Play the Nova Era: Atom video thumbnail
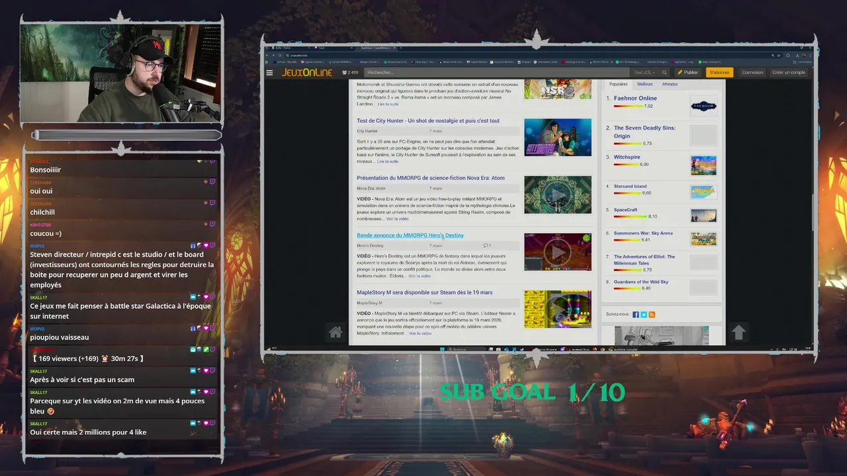Image resolution: width=847 pixels, height=476 pixels. tap(558, 194)
